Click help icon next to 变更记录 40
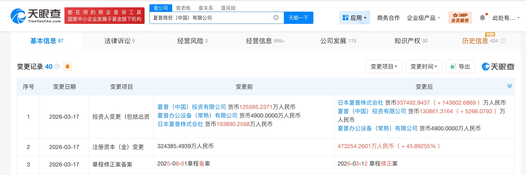This screenshot has width=526, height=175. tap(57, 66)
